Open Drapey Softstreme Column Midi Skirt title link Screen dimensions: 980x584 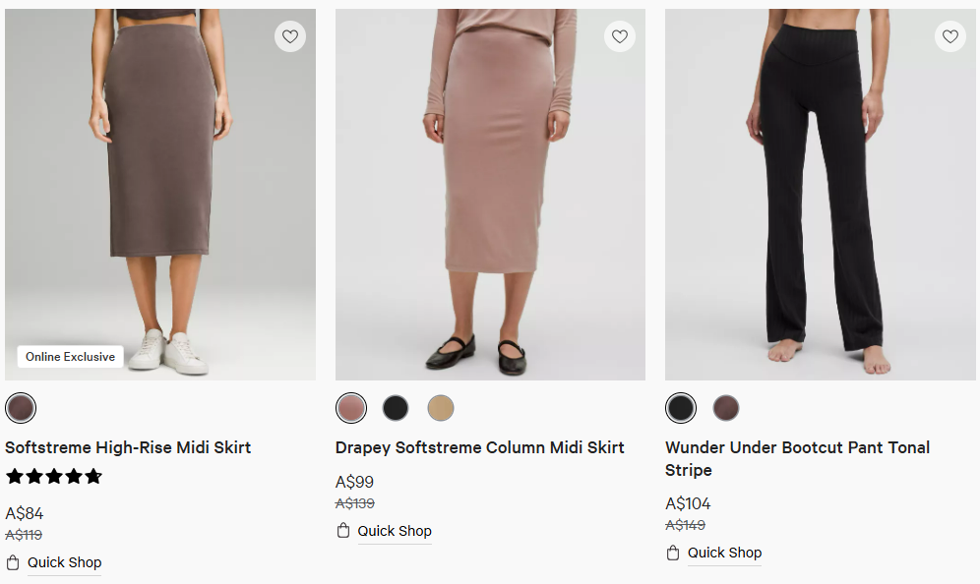coord(479,447)
